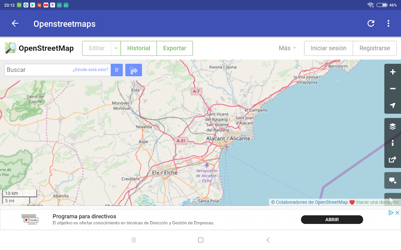Click the el Campello town label
401x250 pixels.
(256, 110)
